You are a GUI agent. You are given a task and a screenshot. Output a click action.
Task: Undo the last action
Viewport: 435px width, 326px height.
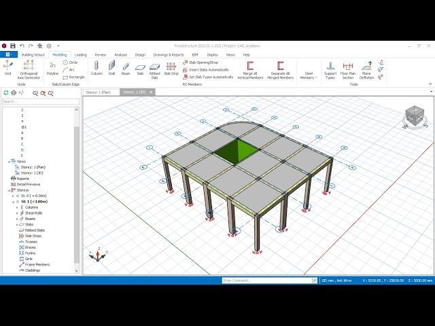22,46
